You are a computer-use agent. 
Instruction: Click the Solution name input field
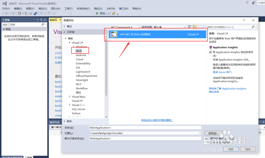pos(145,138)
